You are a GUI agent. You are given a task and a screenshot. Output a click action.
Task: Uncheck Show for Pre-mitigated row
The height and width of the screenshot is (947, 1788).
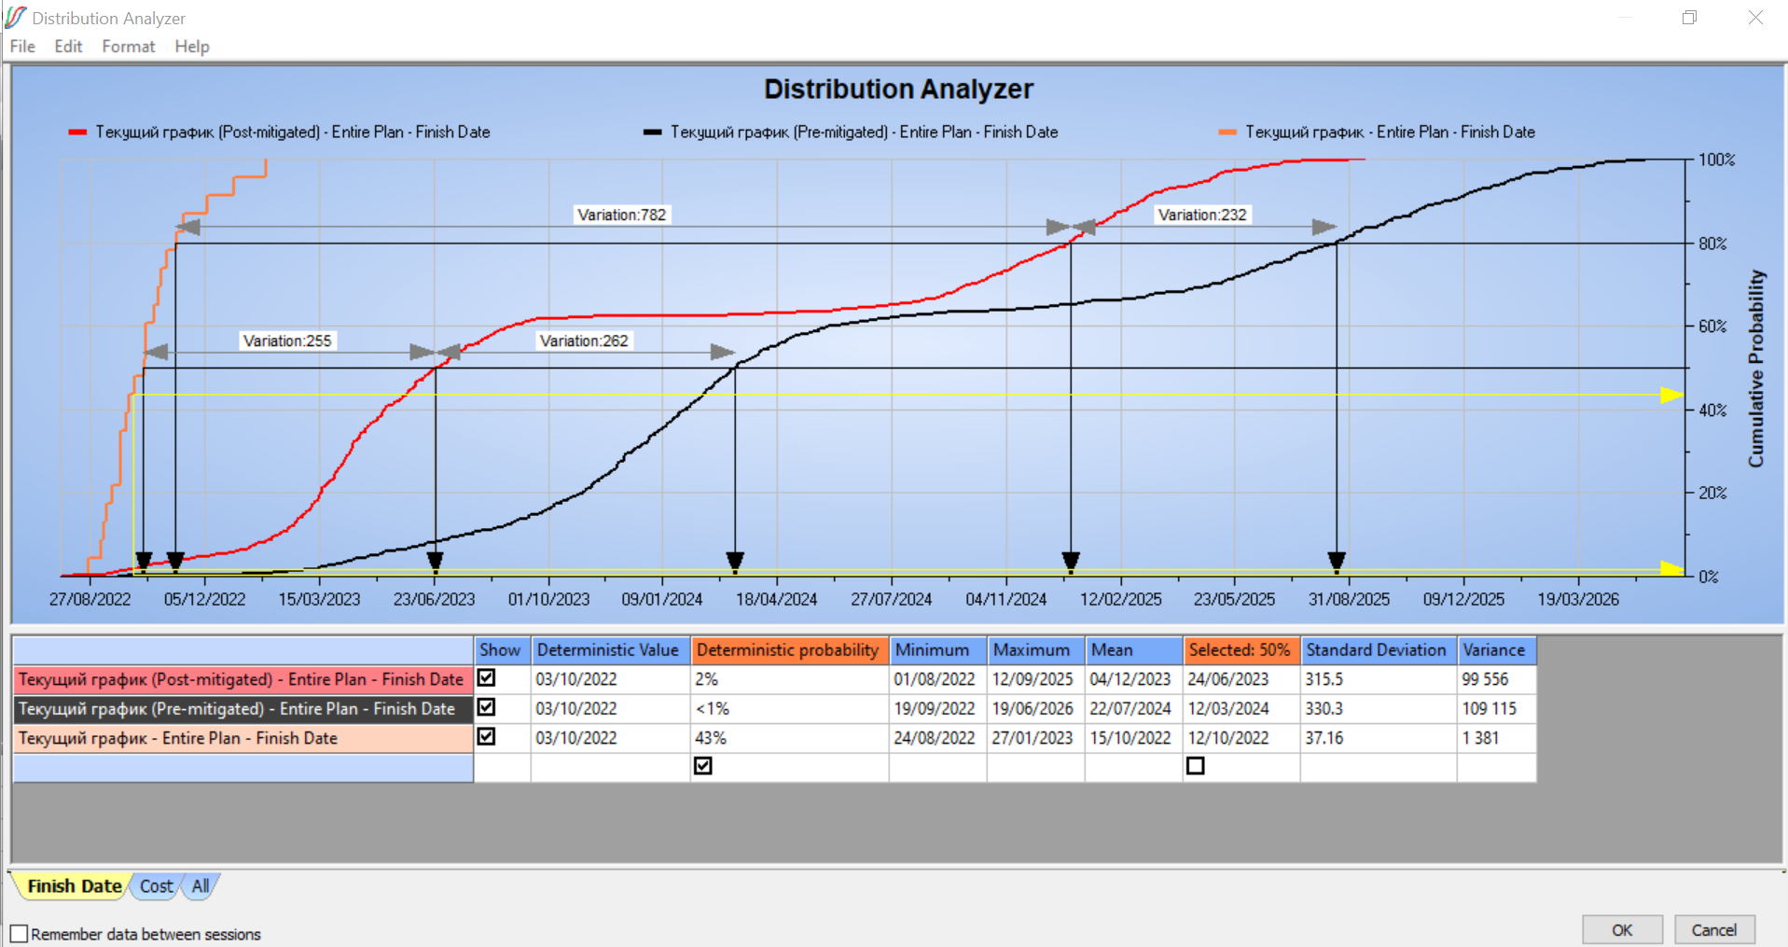[486, 707]
